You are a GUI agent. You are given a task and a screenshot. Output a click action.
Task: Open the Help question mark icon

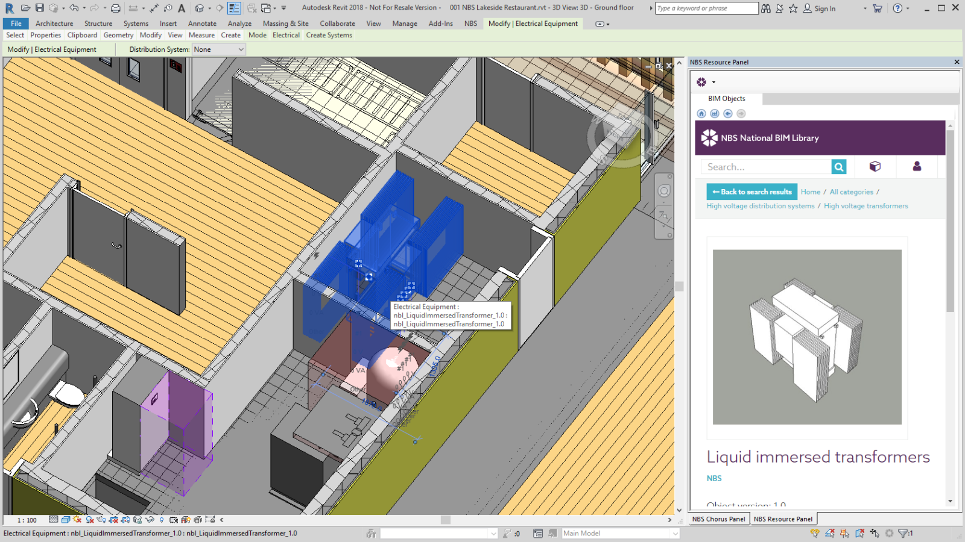click(x=898, y=8)
